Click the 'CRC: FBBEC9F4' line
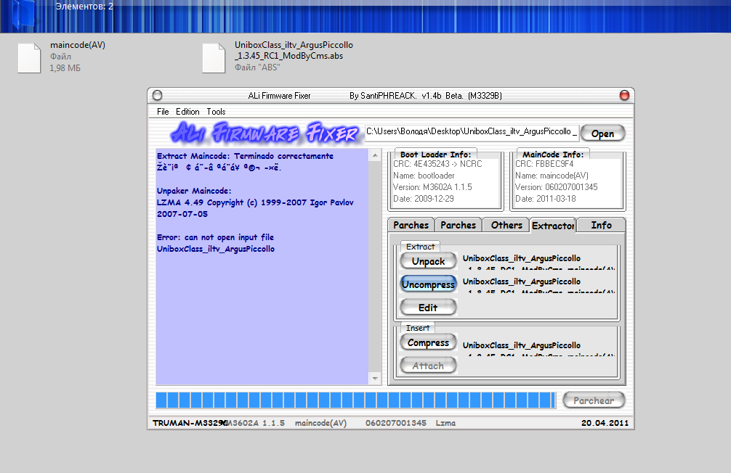Image resolution: width=731 pixels, height=473 pixels. click(x=544, y=164)
